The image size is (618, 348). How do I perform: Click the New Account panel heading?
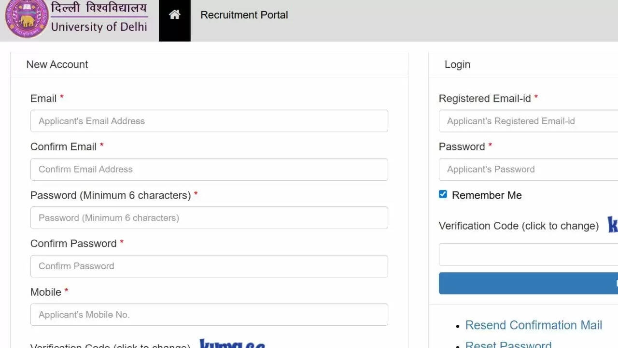57,65
